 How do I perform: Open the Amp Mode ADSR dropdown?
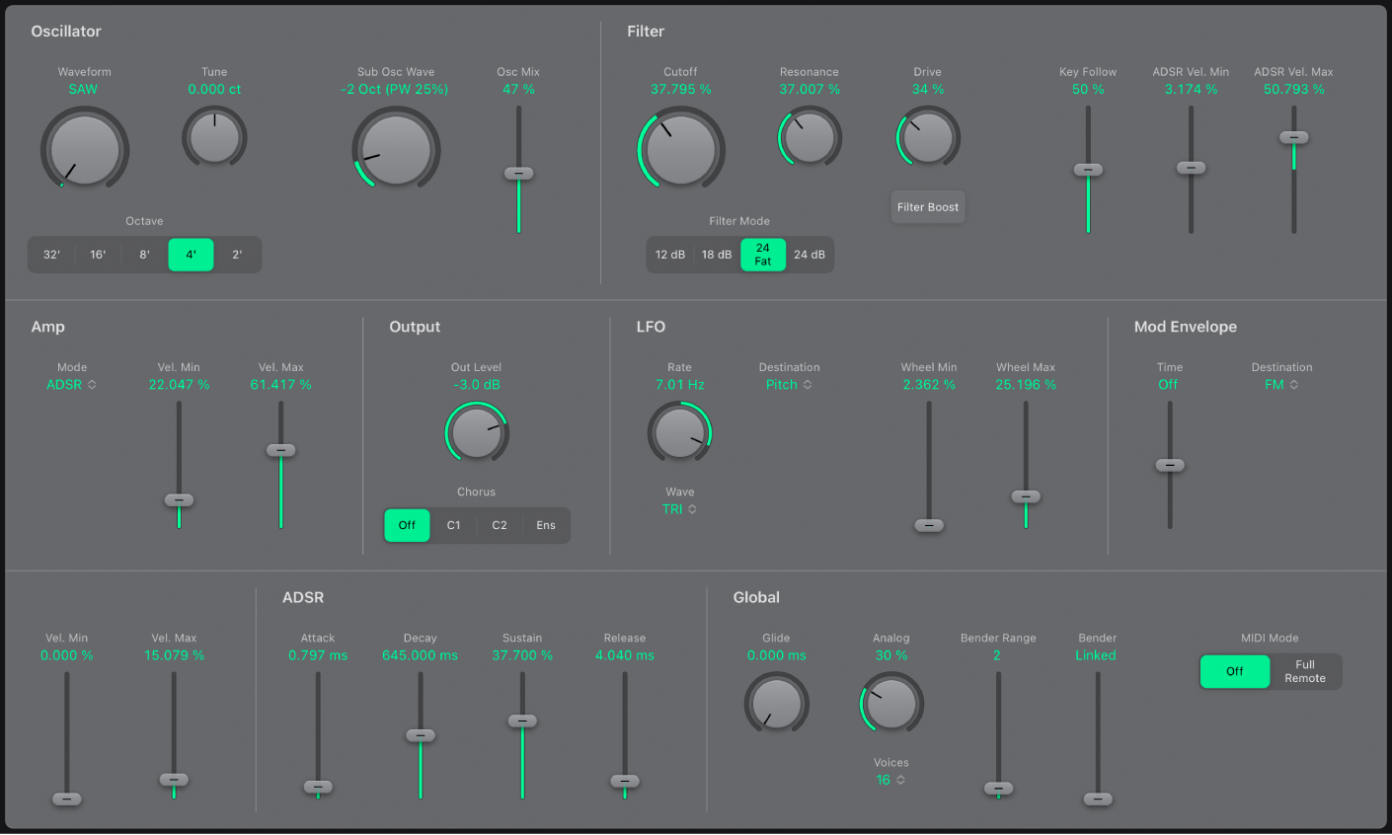click(71, 385)
